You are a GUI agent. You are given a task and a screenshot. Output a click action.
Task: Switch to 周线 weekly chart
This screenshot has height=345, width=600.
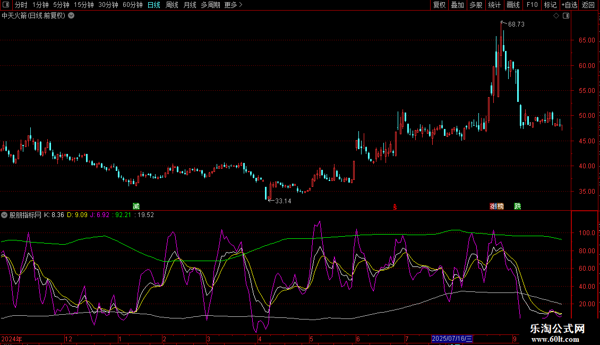point(172,5)
